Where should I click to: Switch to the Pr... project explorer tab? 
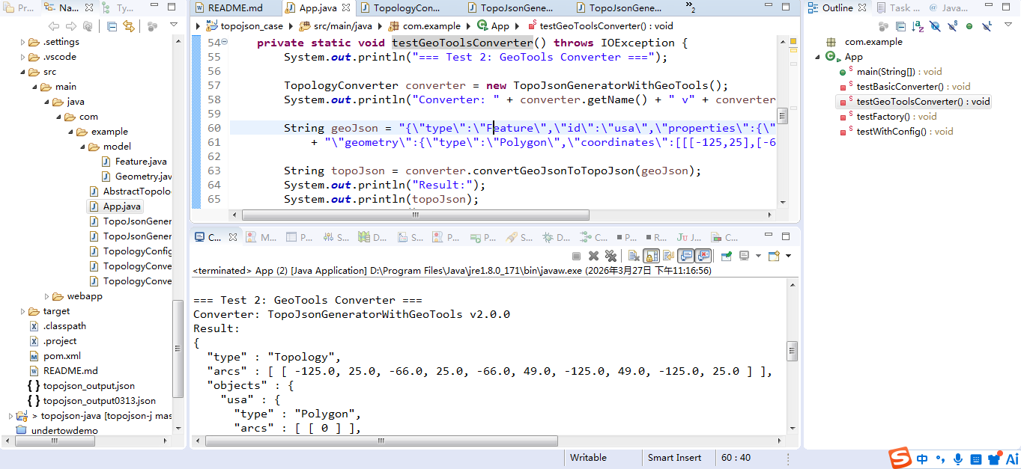pyautogui.click(x=19, y=8)
